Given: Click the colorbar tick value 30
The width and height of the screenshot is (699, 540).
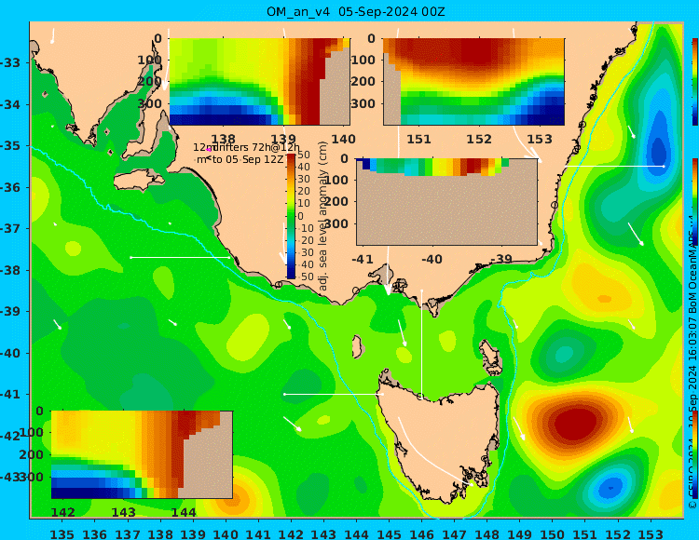Looking at the screenshot, I should pyautogui.click(x=304, y=179).
